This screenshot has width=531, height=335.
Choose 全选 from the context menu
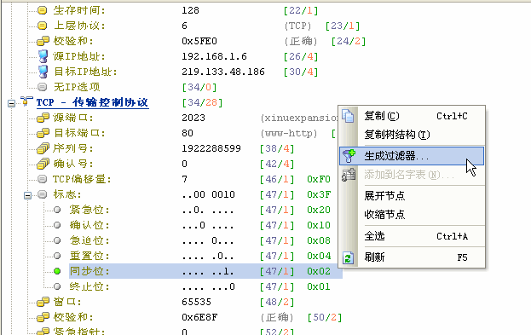412,236
